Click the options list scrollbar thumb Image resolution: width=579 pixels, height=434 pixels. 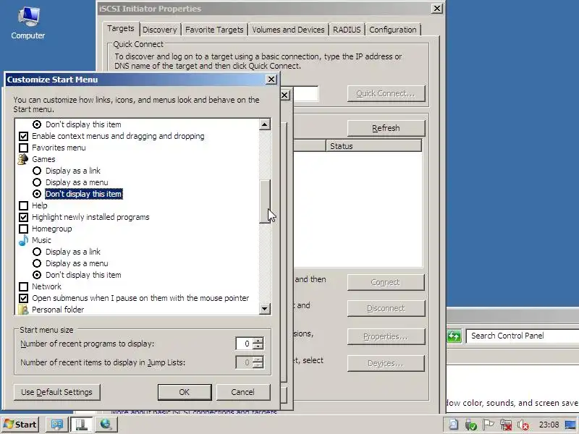click(264, 202)
